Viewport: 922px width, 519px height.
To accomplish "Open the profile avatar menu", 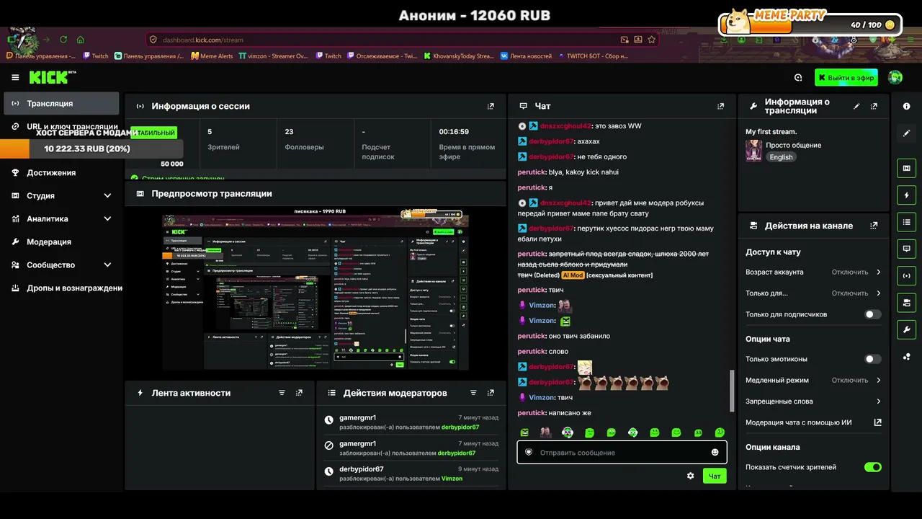I will (895, 77).
